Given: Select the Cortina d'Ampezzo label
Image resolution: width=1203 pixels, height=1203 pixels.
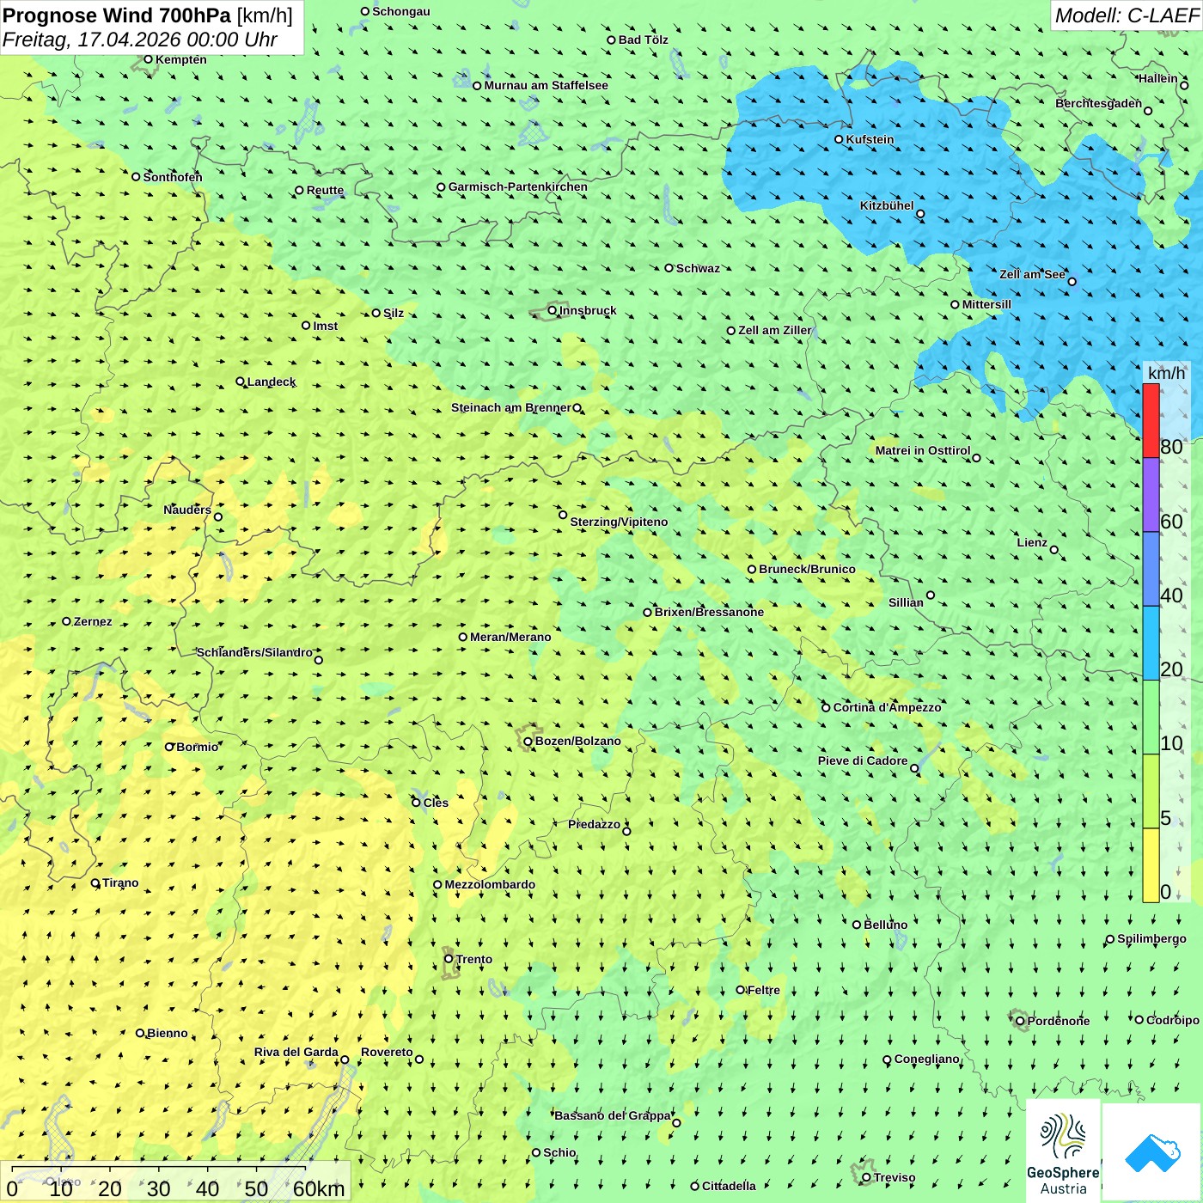Looking at the screenshot, I should (x=887, y=707).
